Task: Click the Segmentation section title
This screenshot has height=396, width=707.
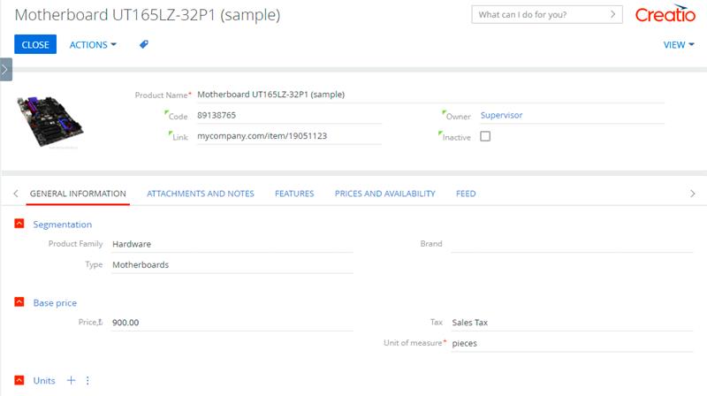Action: (62, 225)
